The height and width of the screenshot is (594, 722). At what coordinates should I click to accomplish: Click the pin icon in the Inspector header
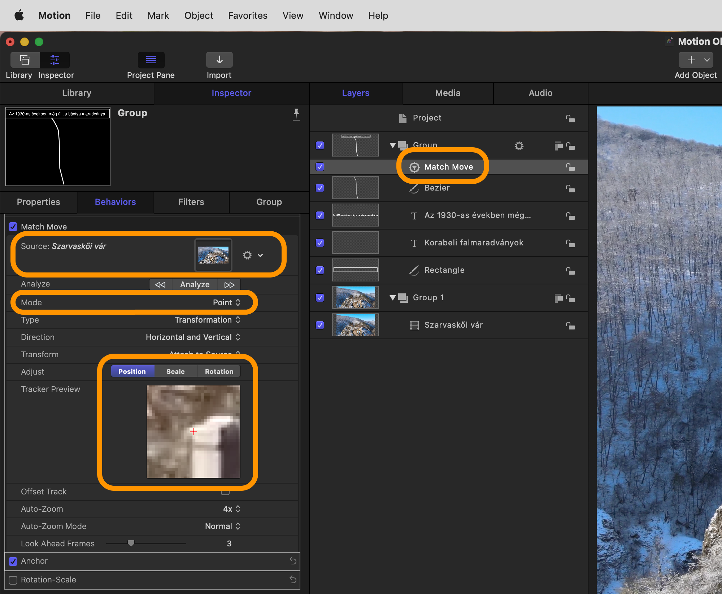tap(296, 114)
